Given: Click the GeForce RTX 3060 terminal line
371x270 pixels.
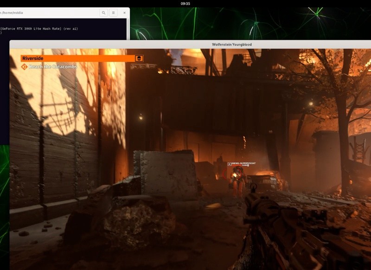Looking at the screenshot, I should coord(39,29).
